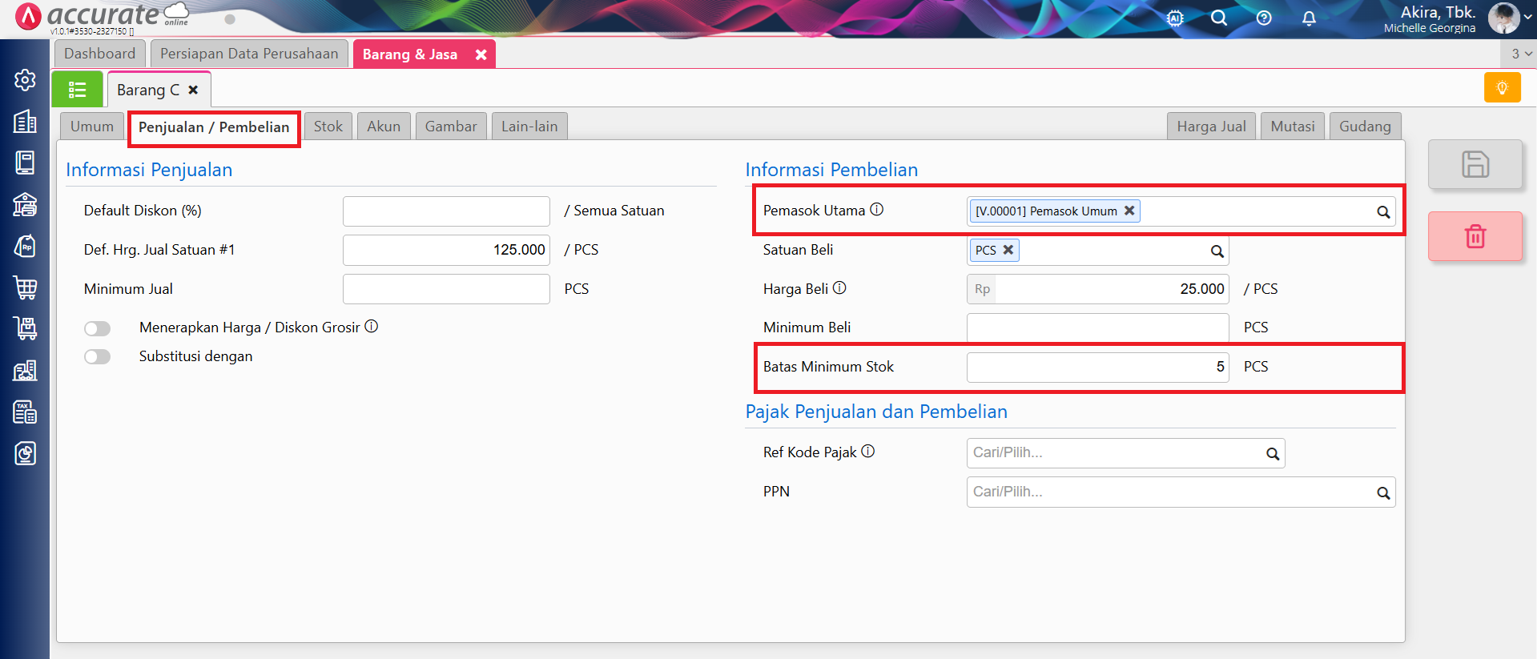Toggle the Substitusi dengan switch
Screen dimensions: 1537x659
pyautogui.click(x=98, y=356)
